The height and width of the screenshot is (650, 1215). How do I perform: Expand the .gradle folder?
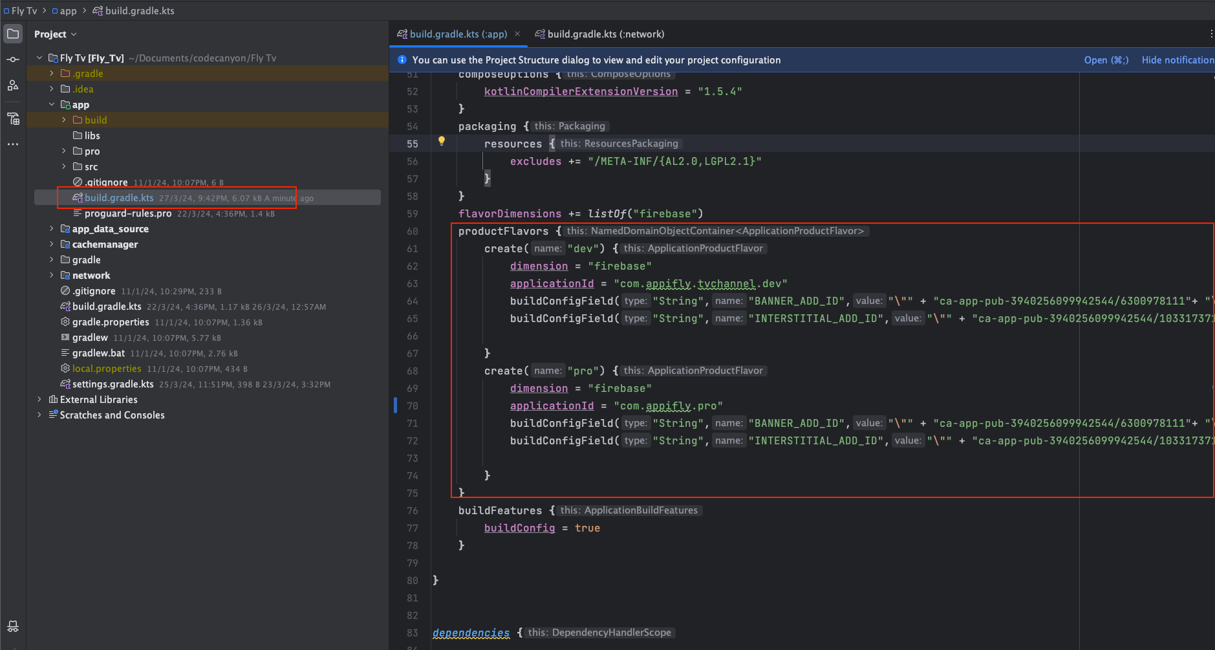(x=52, y=74)
